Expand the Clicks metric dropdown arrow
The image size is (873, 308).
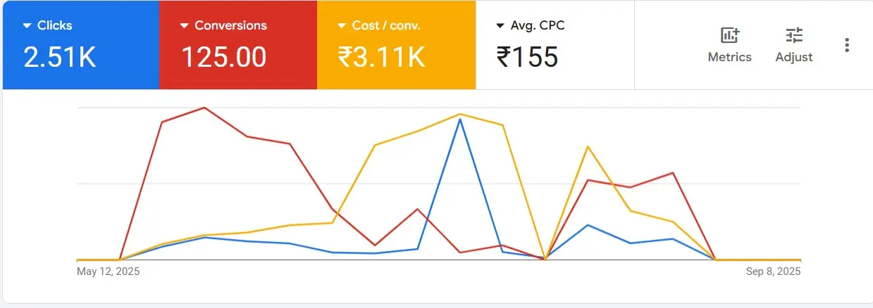tap(27, 26)
